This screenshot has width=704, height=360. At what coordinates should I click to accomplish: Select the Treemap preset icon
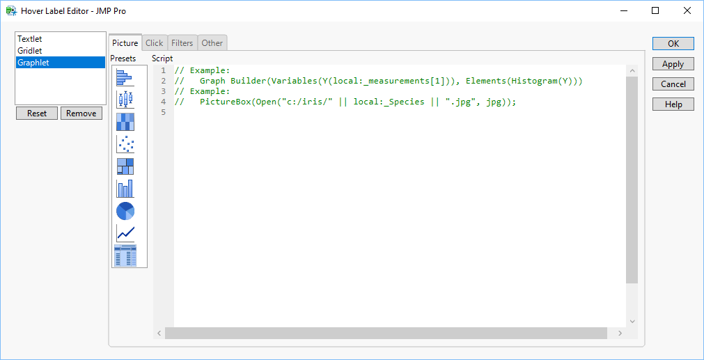coord(125,166)
